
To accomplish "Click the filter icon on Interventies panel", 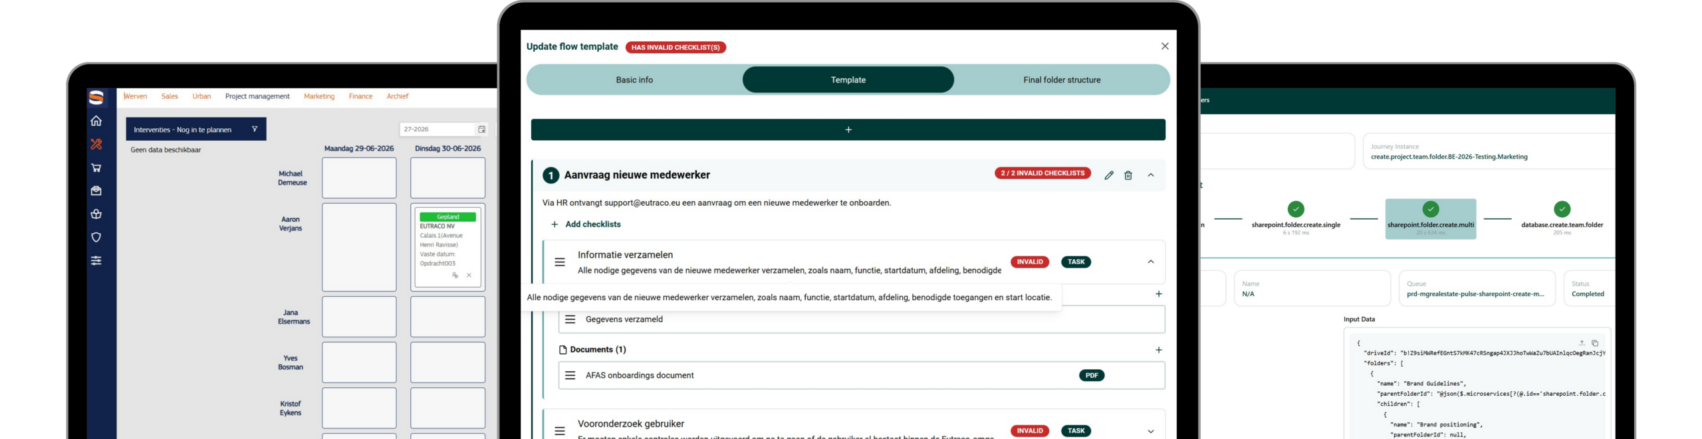I will coord(255,129).
